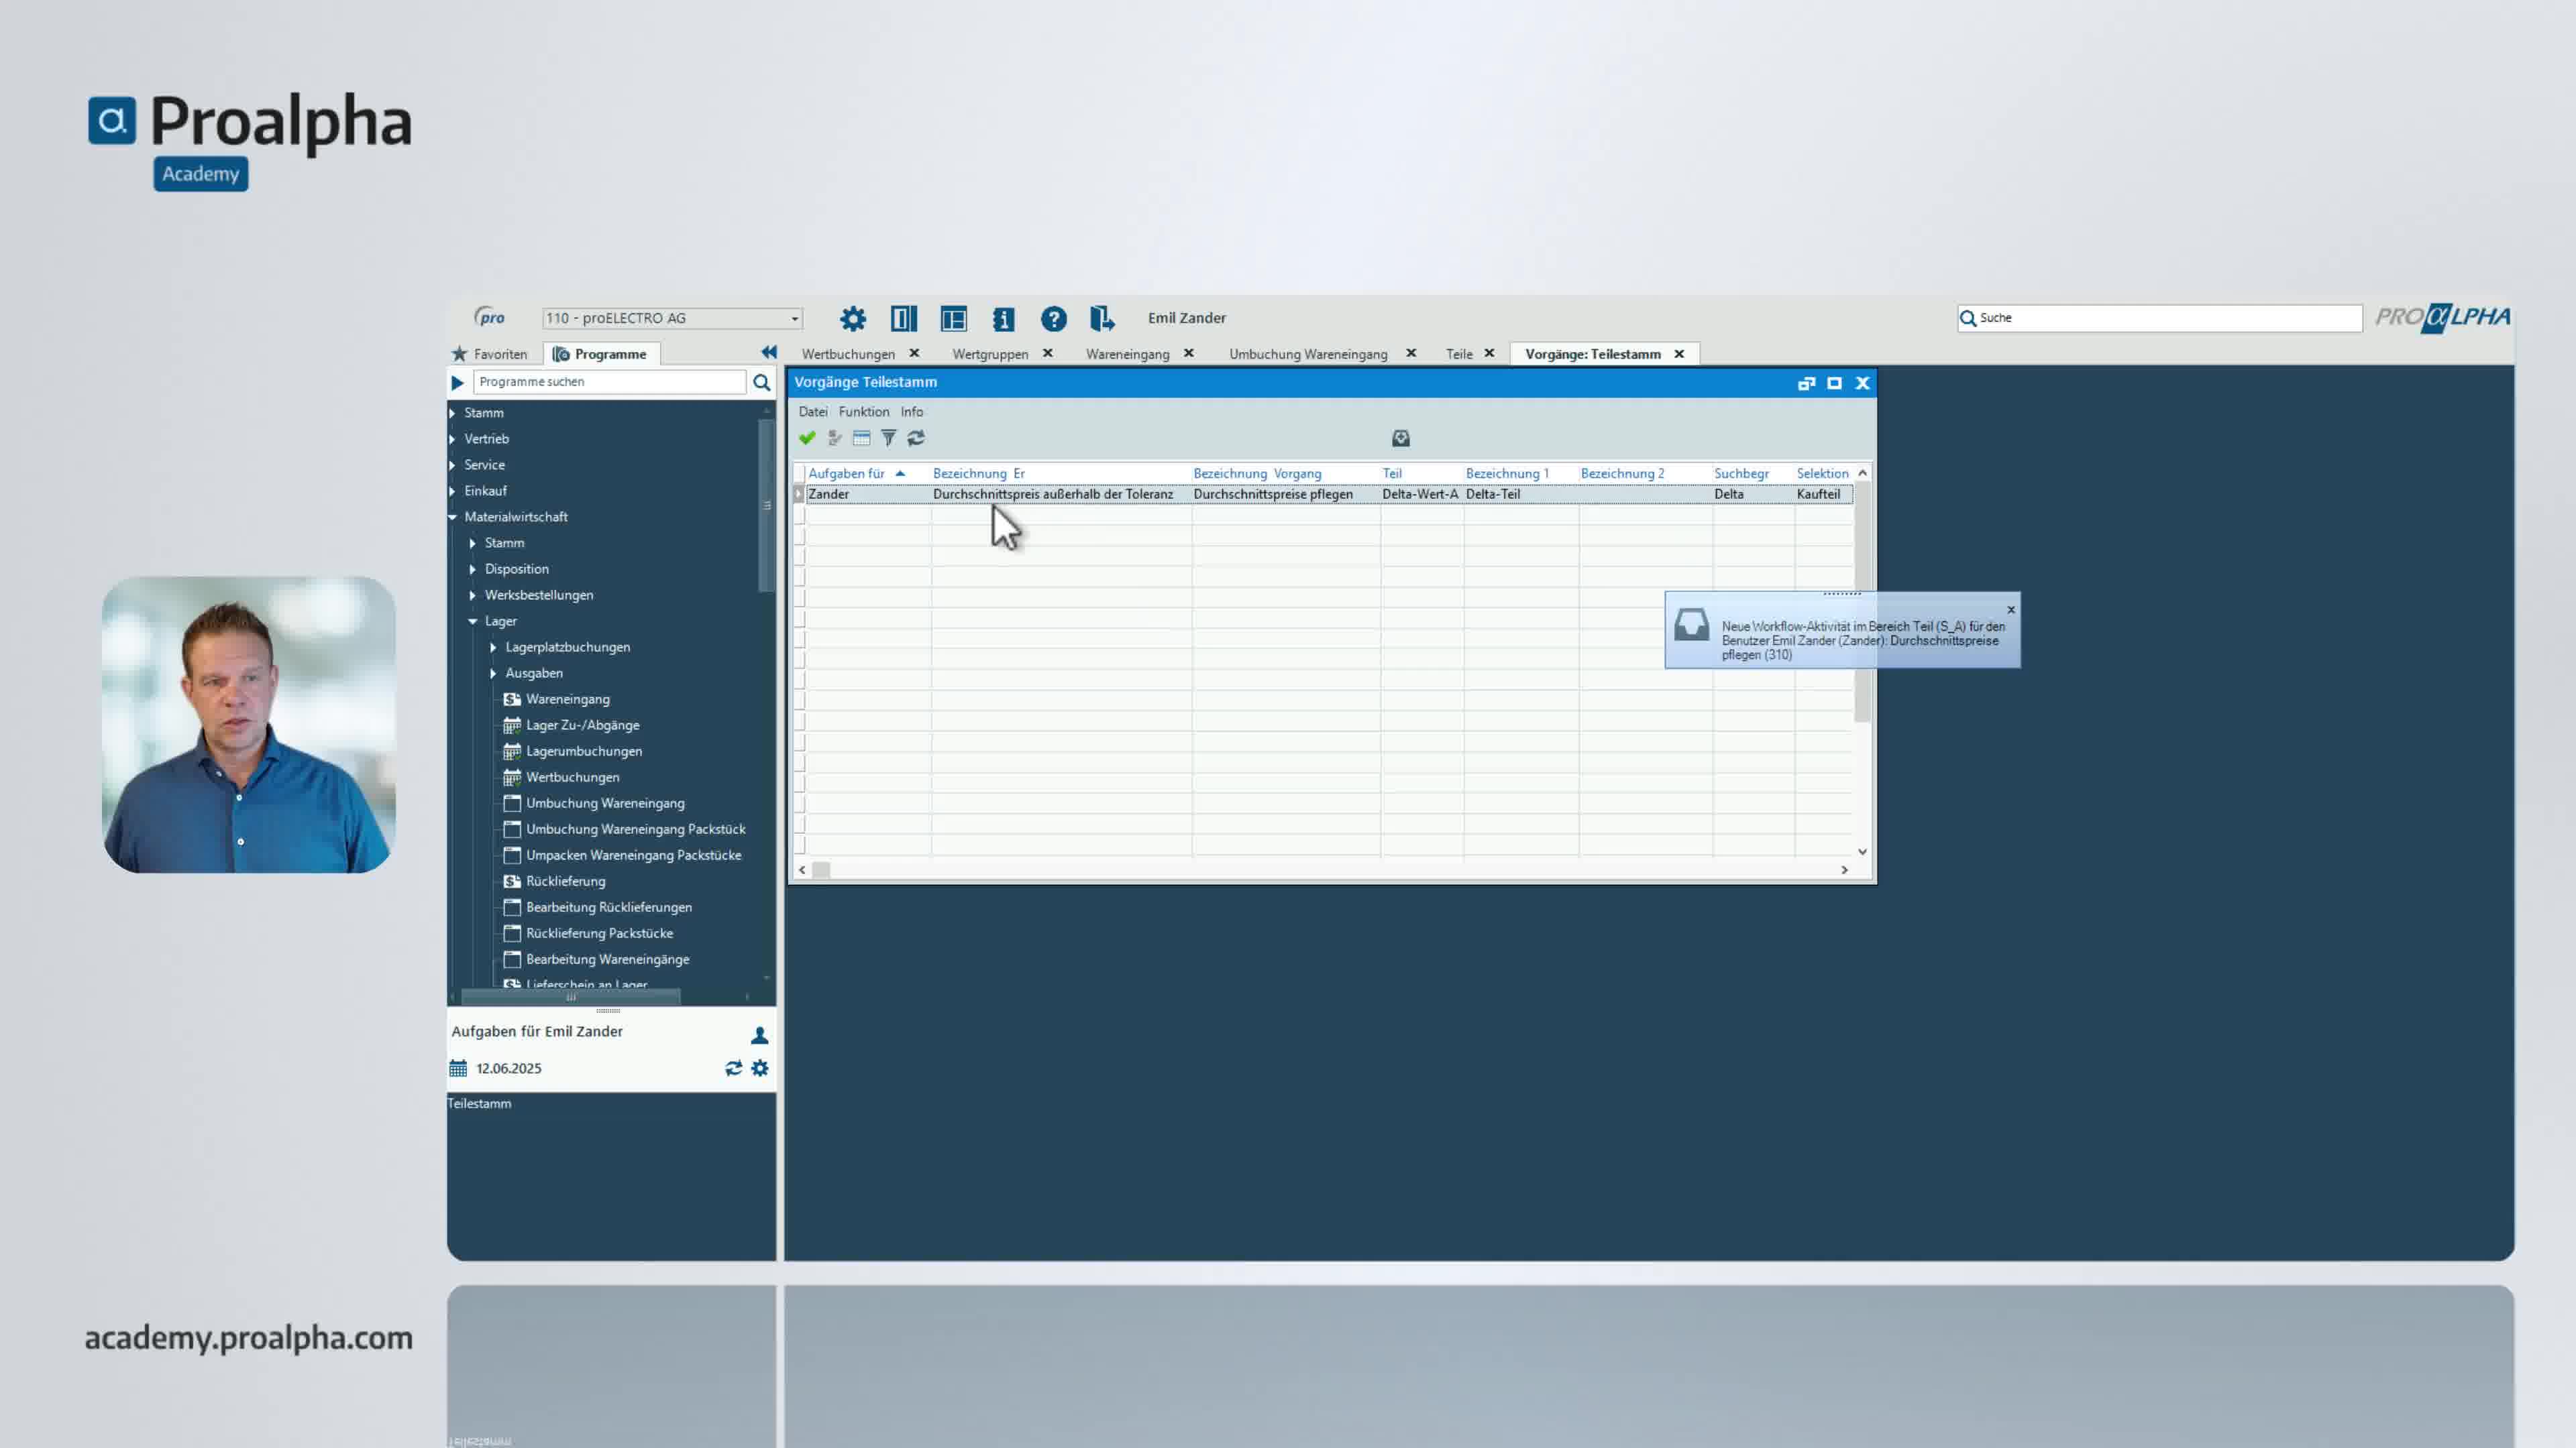Screen dimensions: 2576x1448
Task: Click the refresh icon in Vorgänge toolbar
Action: pos(916,438)
